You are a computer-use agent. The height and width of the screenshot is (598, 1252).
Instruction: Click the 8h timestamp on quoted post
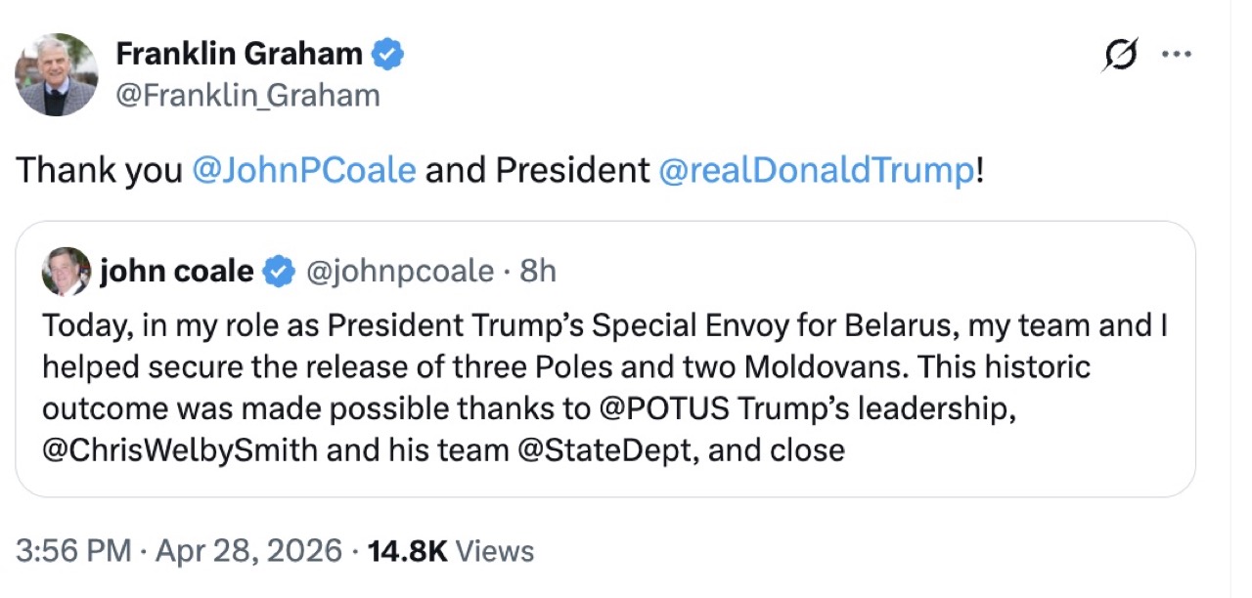click(x=538, y=271)
